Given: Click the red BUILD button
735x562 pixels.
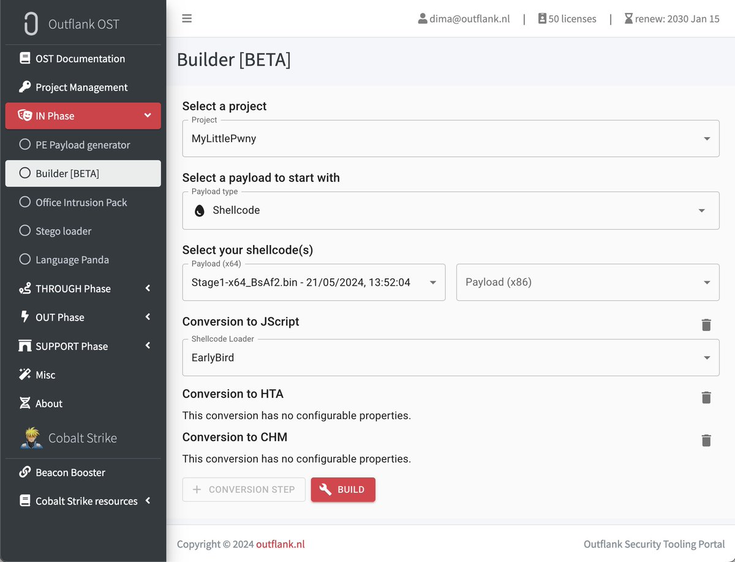Looking at the screenshot, I should (x=343, y=490).
